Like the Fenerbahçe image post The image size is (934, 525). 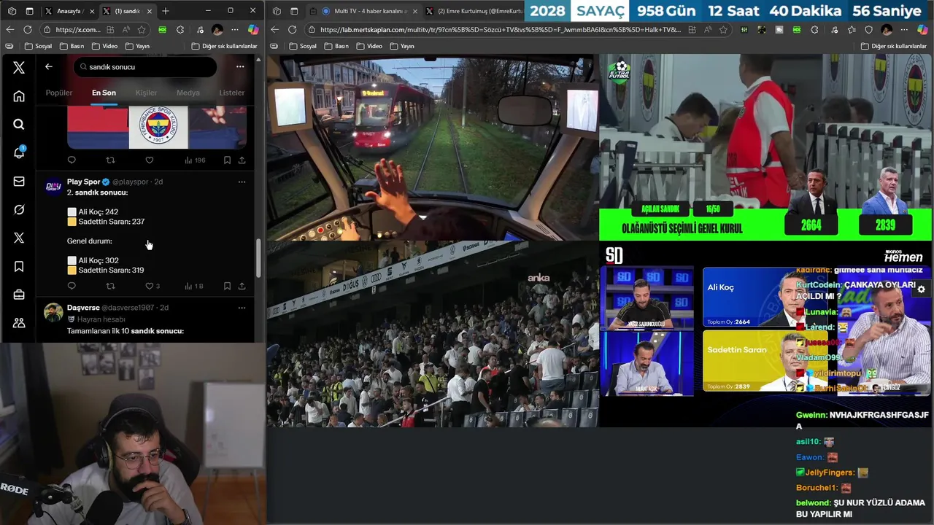coord(149,160)
